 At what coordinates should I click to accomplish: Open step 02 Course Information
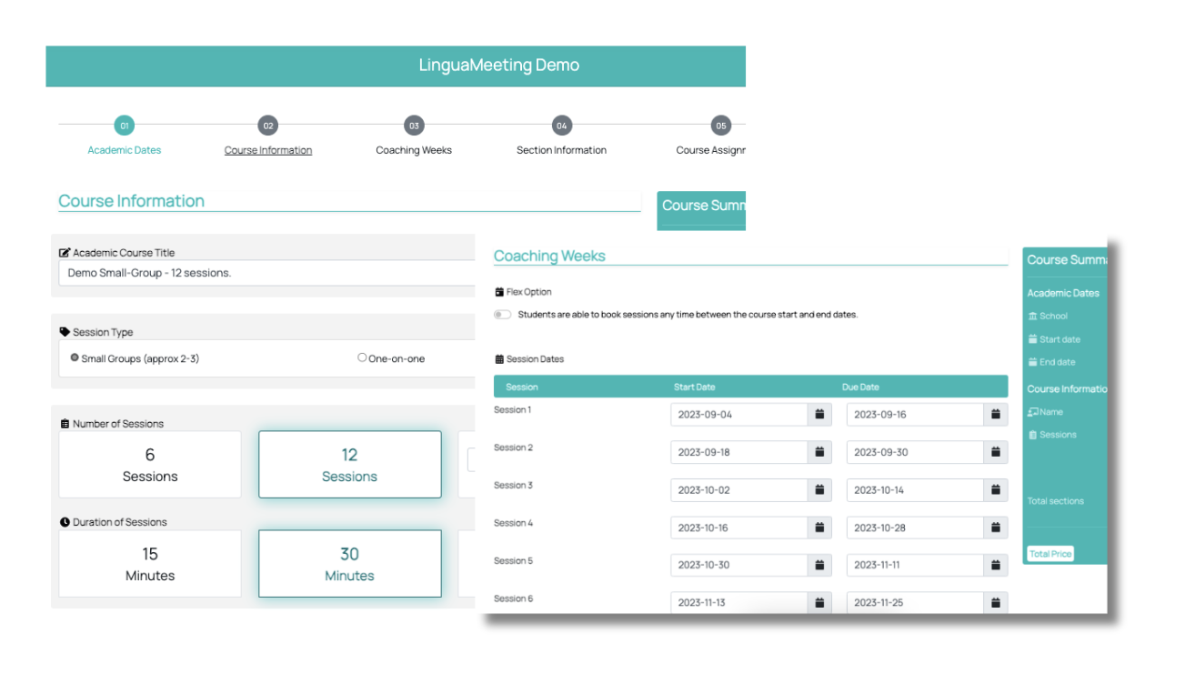[267, 126]
